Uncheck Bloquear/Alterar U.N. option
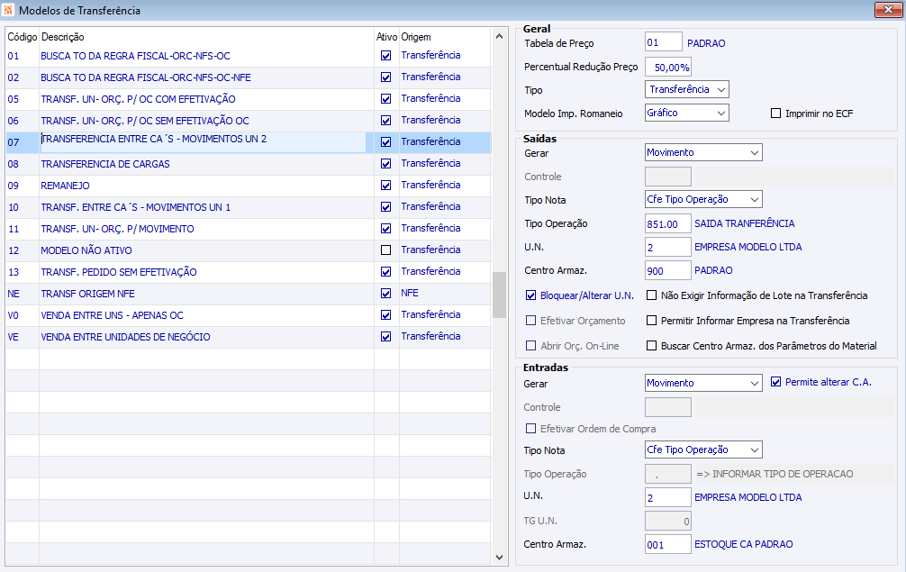 (x=531, y=295)
